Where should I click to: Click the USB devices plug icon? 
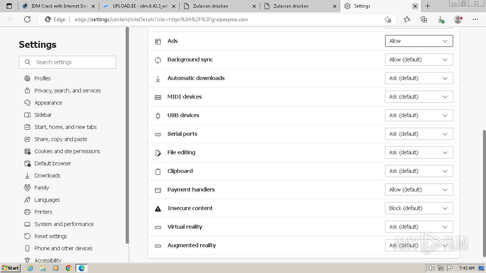pos(158,116)
